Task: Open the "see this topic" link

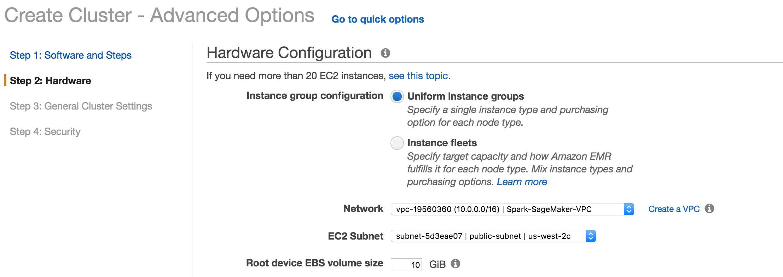Action: (x=418, y=76)
